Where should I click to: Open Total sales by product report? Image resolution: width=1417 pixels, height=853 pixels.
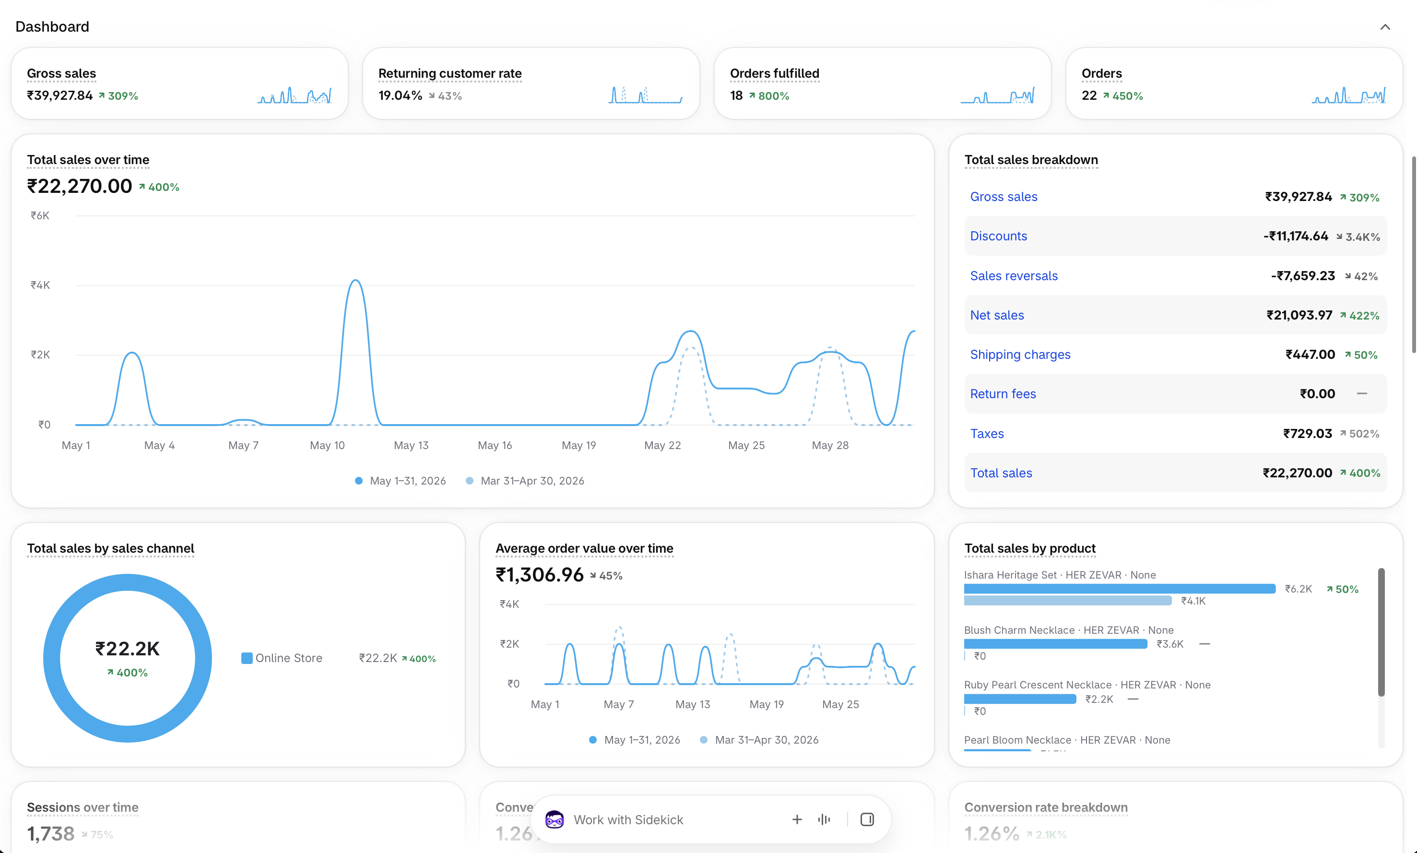point(1030,548)
